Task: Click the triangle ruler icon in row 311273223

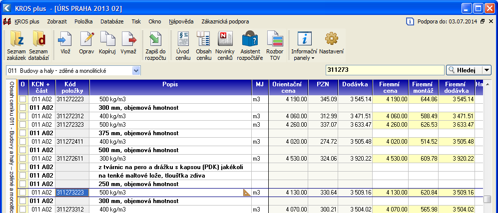Action: coord(247,193)
